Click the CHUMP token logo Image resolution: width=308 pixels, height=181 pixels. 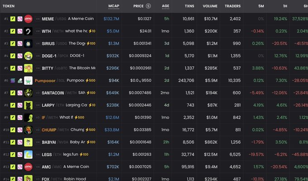28,130
